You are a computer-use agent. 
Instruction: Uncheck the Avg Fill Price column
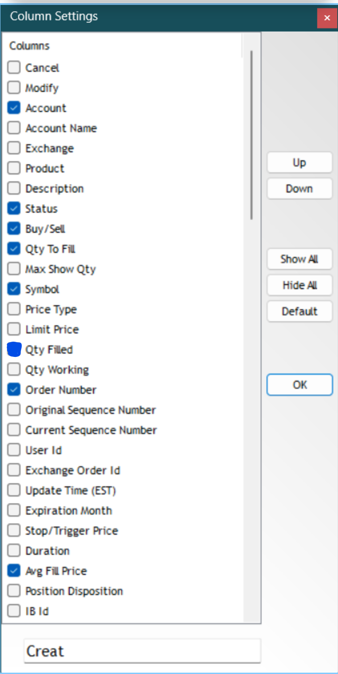(x=14, y=571)
